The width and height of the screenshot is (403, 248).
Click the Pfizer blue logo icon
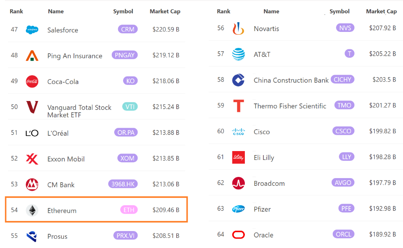tap(238, 209)
